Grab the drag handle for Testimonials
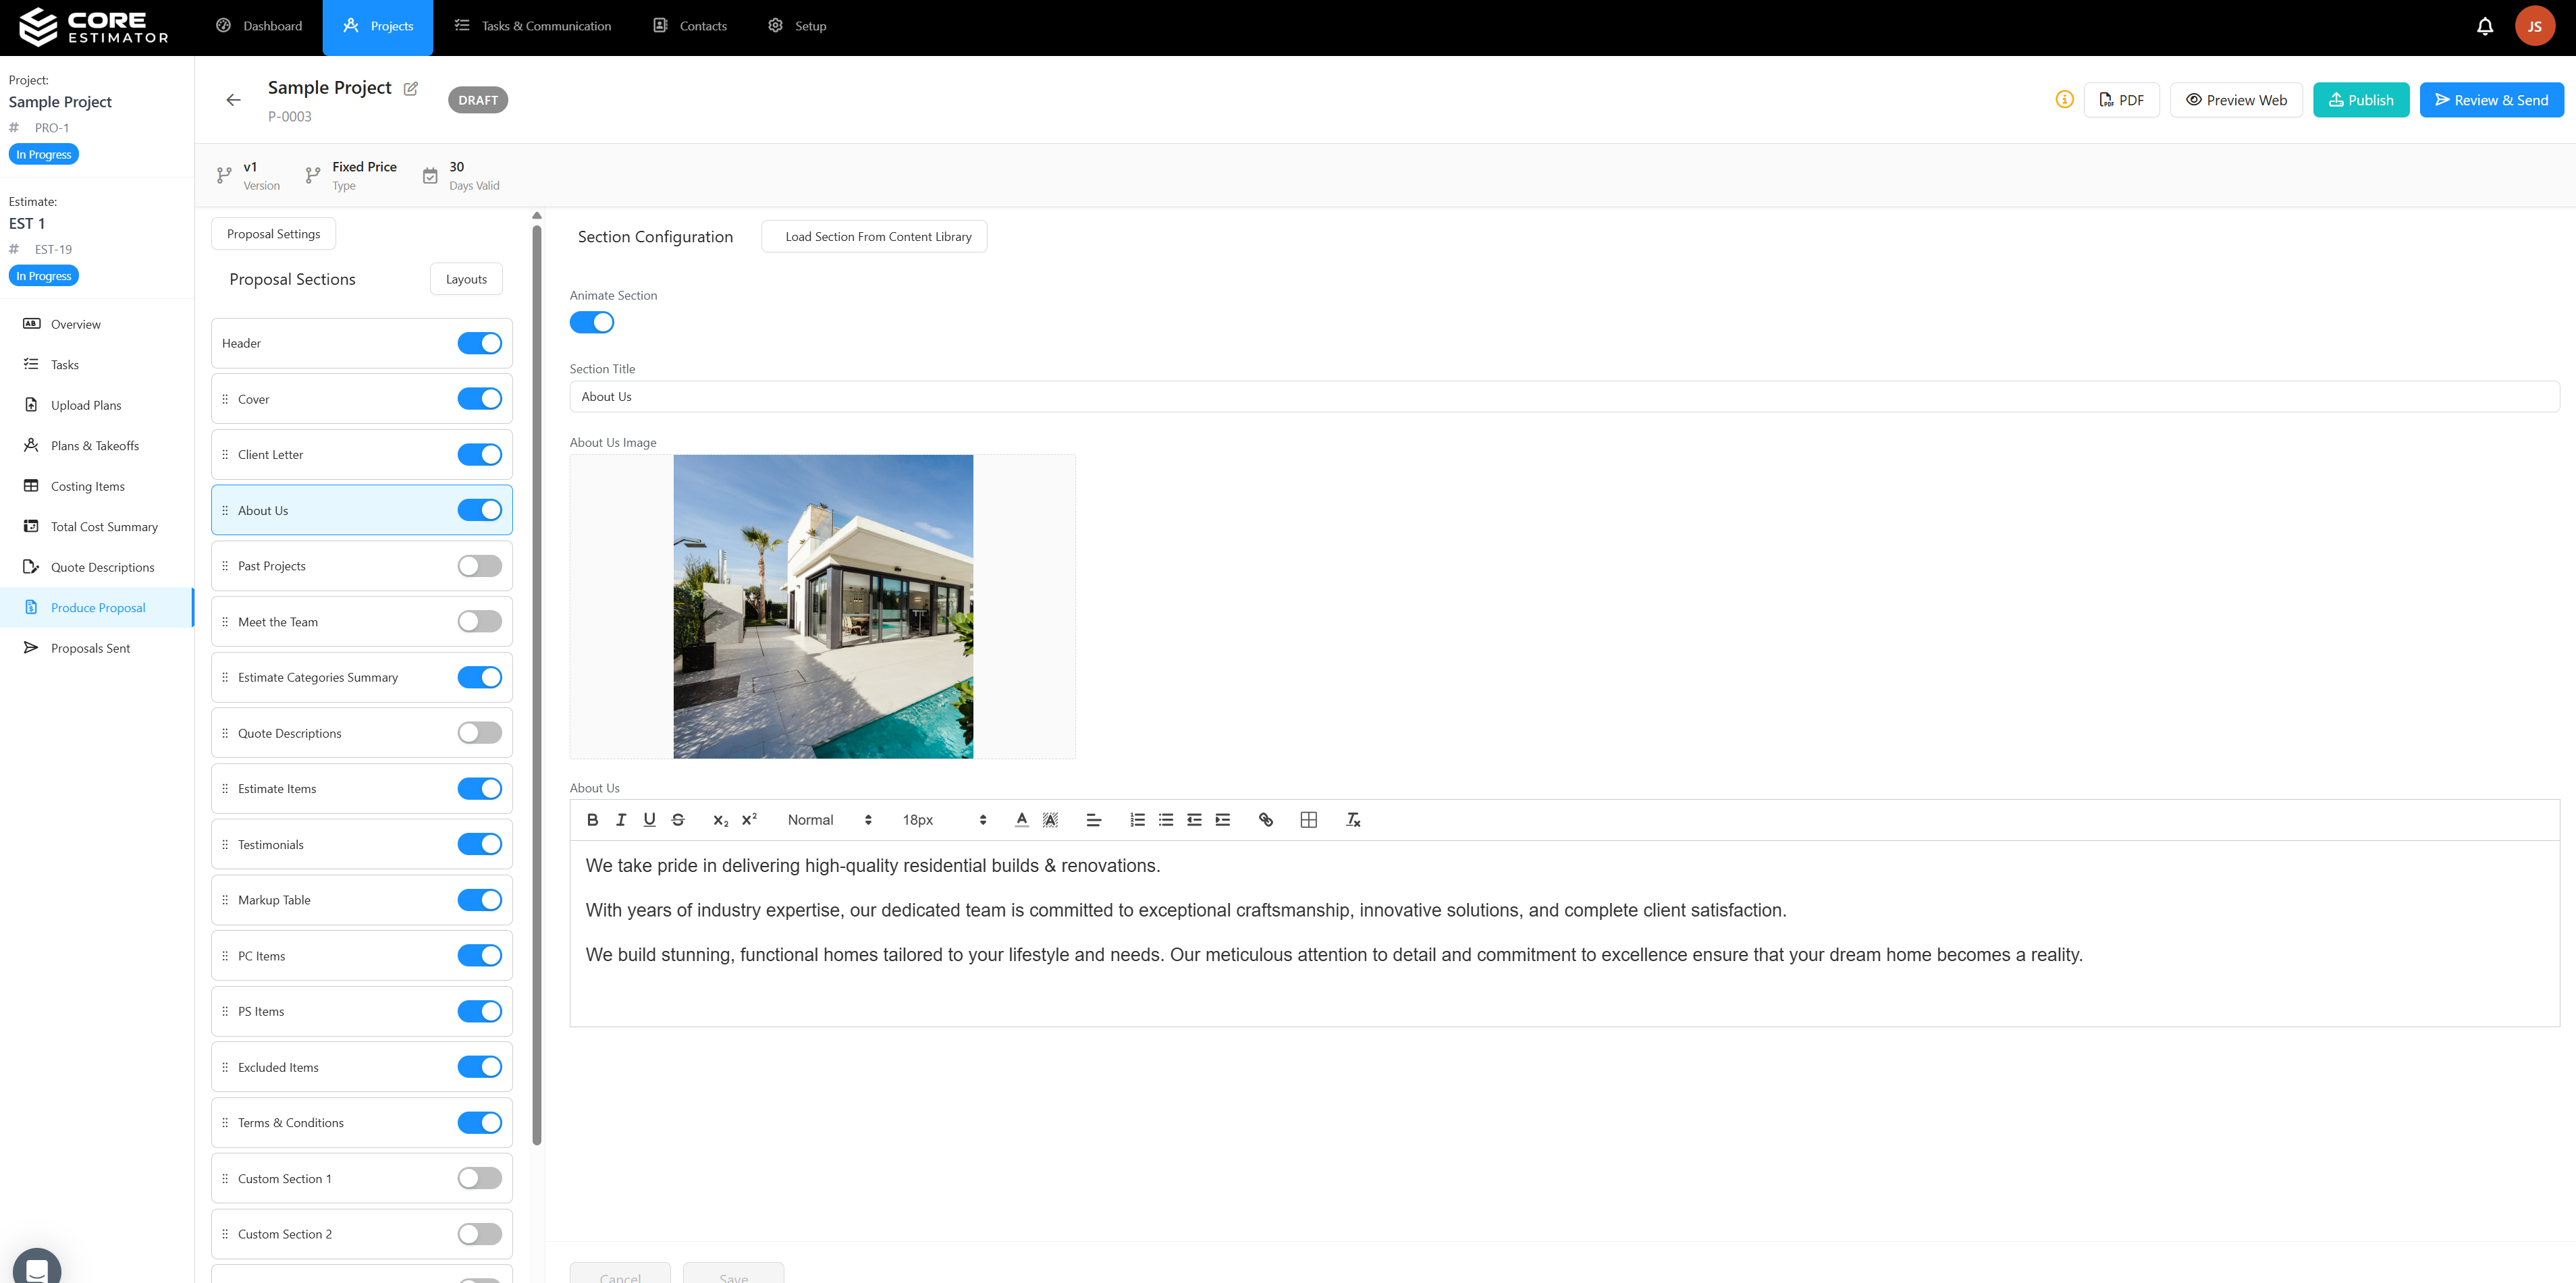Image resolution: width=2576 pixels, height=1283 pixels. coord(225,845)
